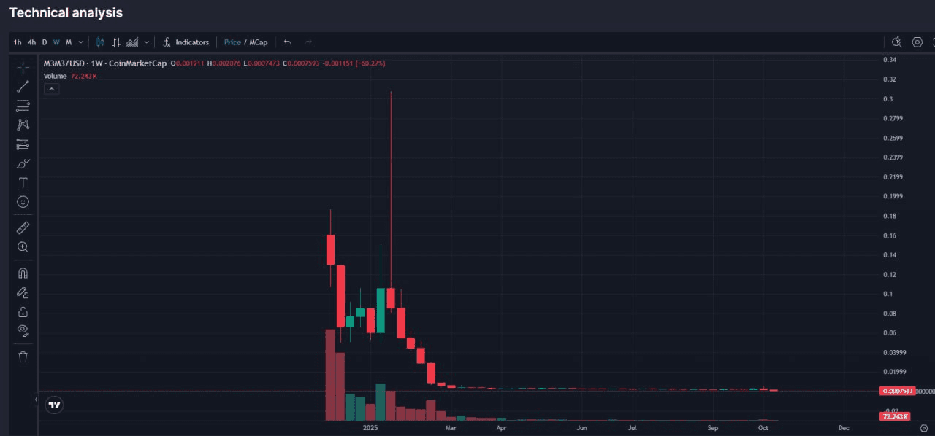
Task: Switch the chart to MCap view
Action: (x=258, y=42)
